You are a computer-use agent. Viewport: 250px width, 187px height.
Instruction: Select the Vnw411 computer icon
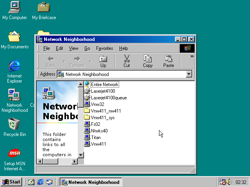coord(87,144)
